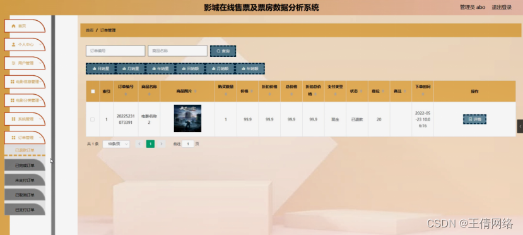Focus the 前往 page jump input
Image resolution: width=523 pixels, height=235 pixels.
pos(188,144)
